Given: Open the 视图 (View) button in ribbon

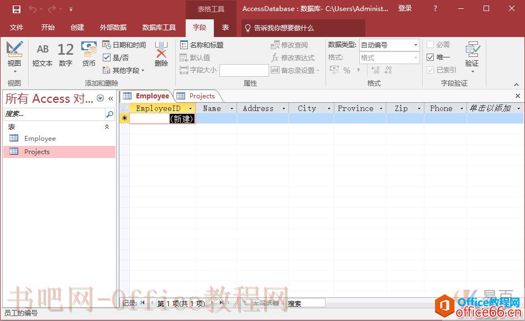Looking at the screenshot, I should pos(14,57).
